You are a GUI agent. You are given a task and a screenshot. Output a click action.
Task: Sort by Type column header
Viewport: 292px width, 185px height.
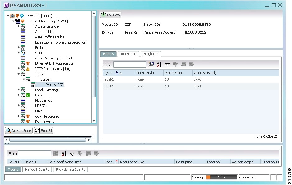pos(118,73)
